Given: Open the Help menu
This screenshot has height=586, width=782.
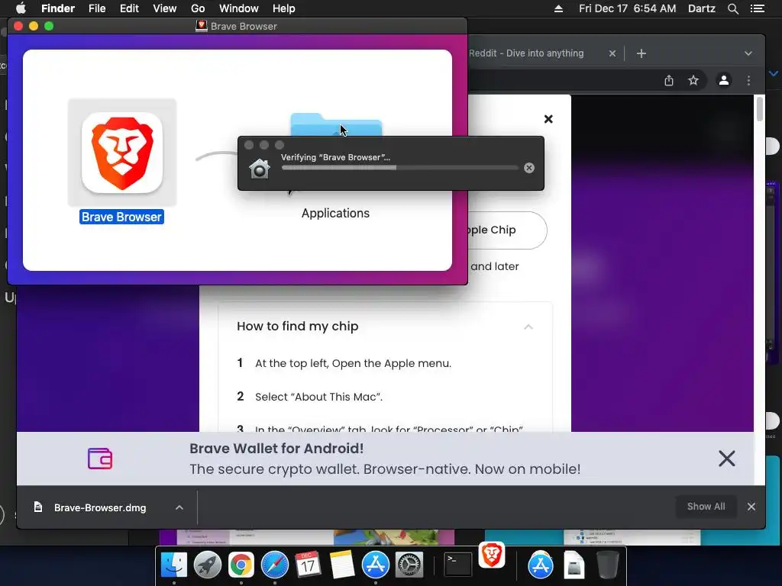Looking at the screenshot, I should pyautogui.click(x=284, y=8).
